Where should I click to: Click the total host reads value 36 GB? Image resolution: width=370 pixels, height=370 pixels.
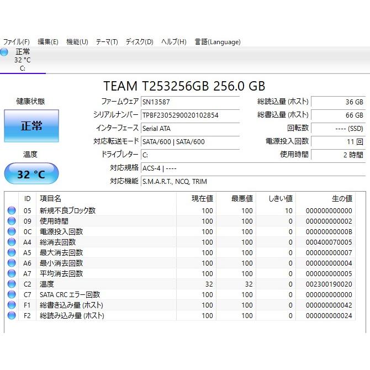[339, 102]
